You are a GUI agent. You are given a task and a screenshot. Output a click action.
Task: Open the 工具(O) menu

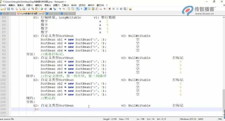(65, 5)
